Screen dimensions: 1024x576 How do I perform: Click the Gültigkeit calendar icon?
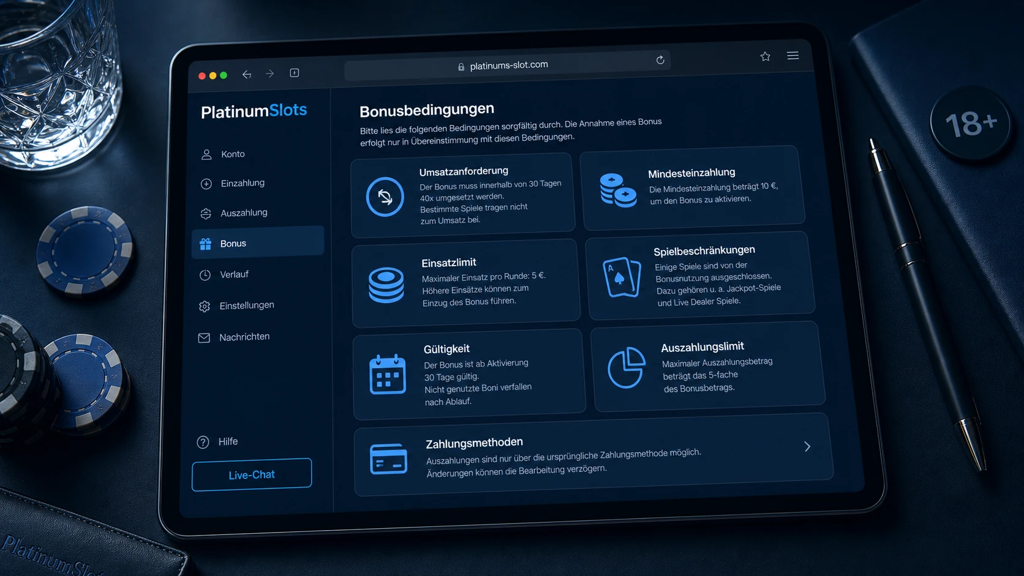tap(388, 374)
